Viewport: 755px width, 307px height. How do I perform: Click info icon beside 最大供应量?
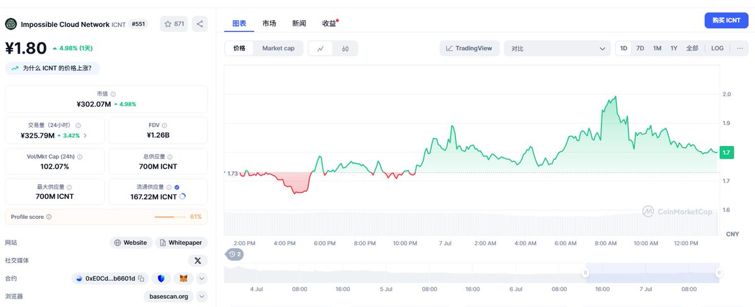pos(69,187)
